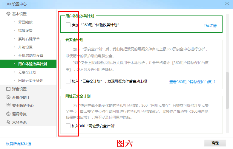The image size is (233, 149).
Task: Open 开机启动项设置 page
Action: coord(31,56)
